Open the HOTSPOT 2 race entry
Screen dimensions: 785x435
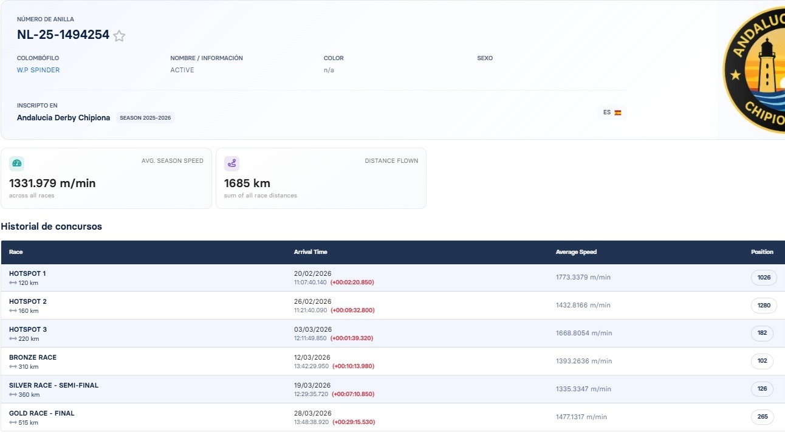[x=28, y=301]
